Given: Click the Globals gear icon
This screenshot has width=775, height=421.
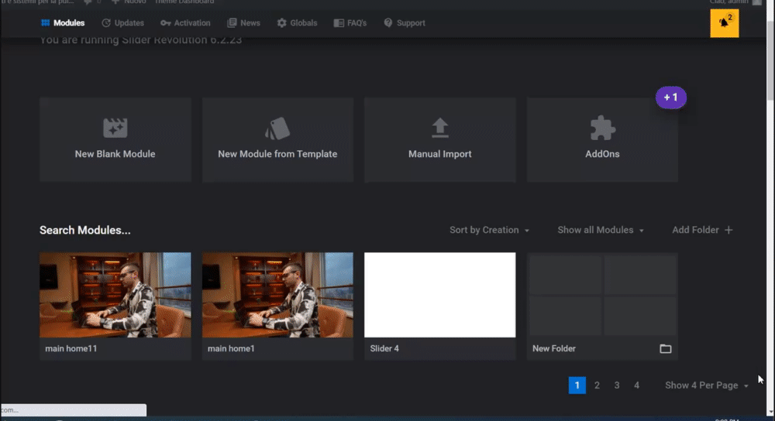Looking at the screenshot, I should point(281,22).
